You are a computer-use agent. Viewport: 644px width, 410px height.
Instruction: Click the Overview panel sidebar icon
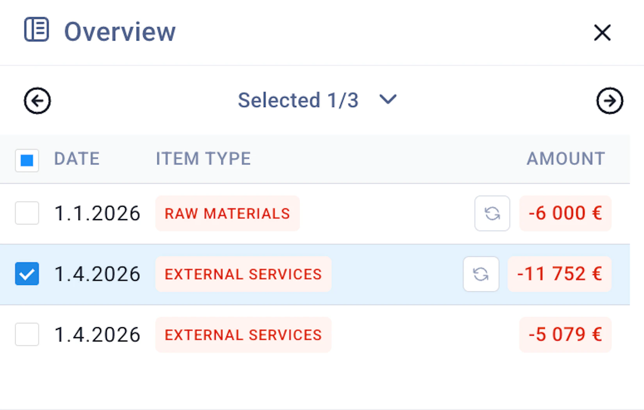coord(36,30)
